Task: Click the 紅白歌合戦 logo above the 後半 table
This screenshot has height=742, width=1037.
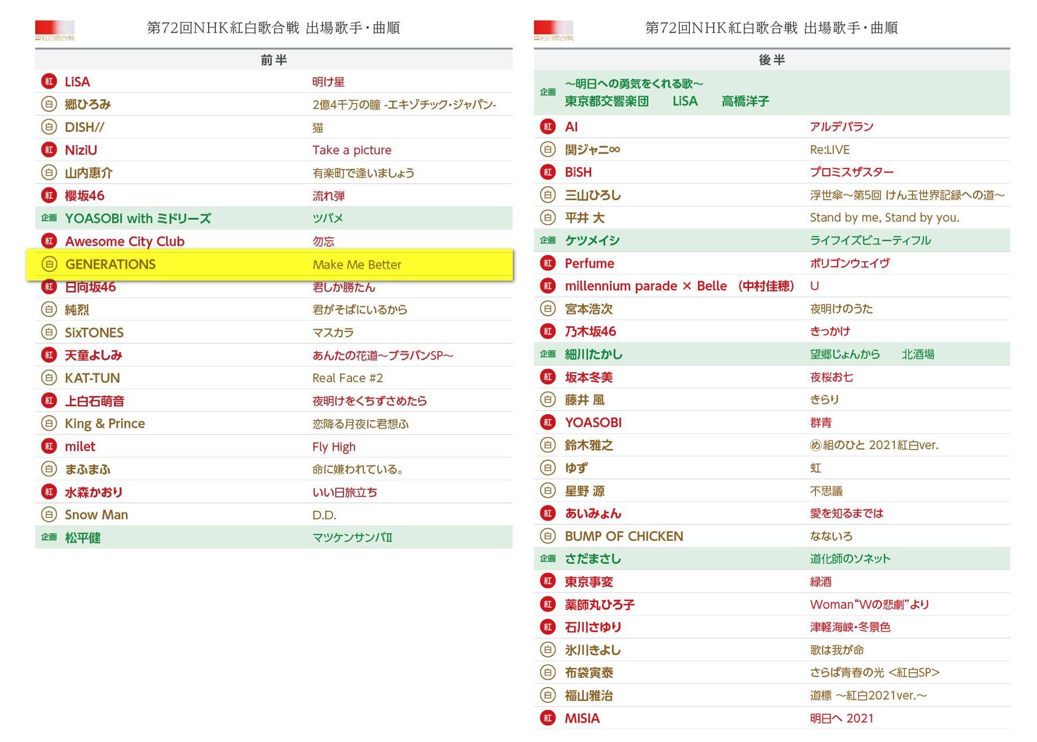Action: click(x=554, y=31)
